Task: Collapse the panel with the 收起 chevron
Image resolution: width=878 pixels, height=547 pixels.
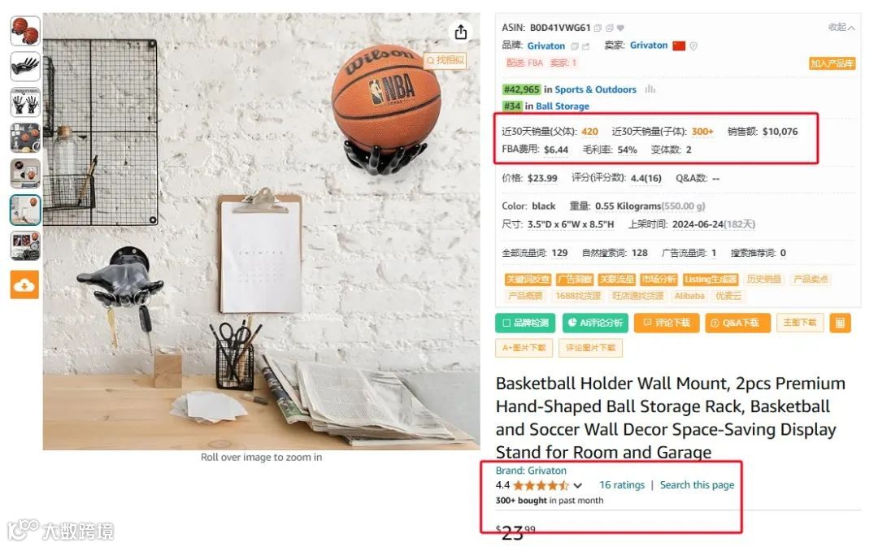Action: click(841, 28)
